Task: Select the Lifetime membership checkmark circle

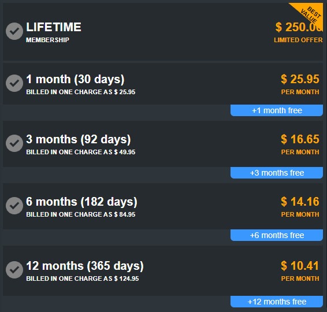Action: click(x=14, y=31)
